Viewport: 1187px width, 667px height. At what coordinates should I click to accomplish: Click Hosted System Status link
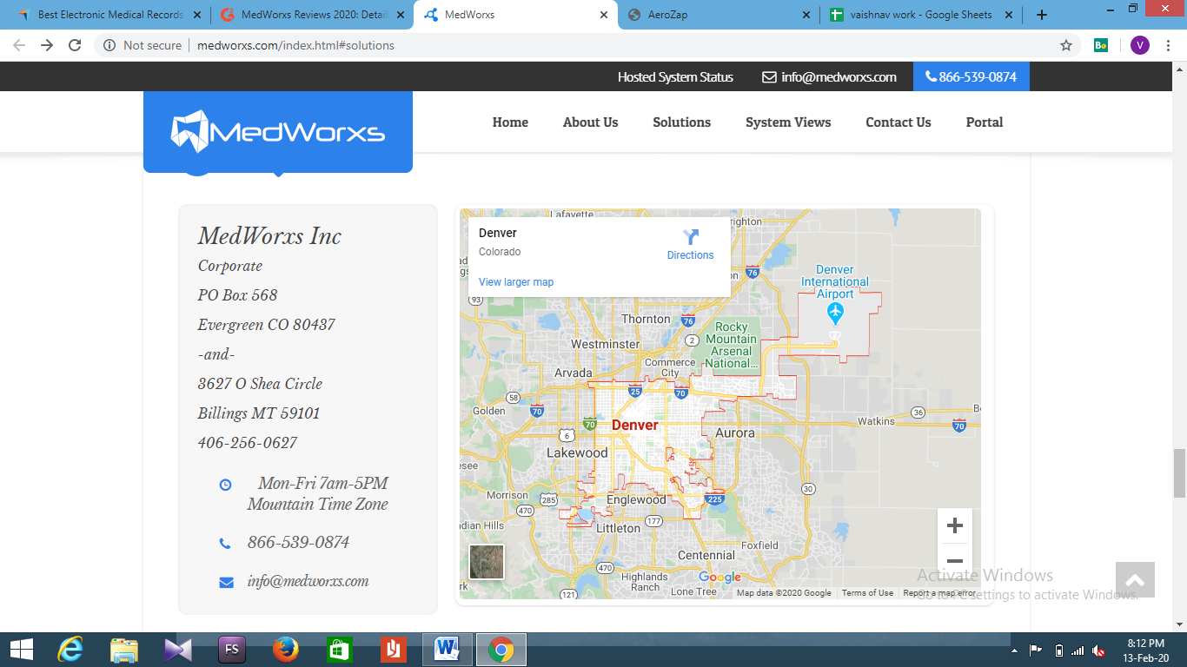pyautogui.click(x=675, y=77)
